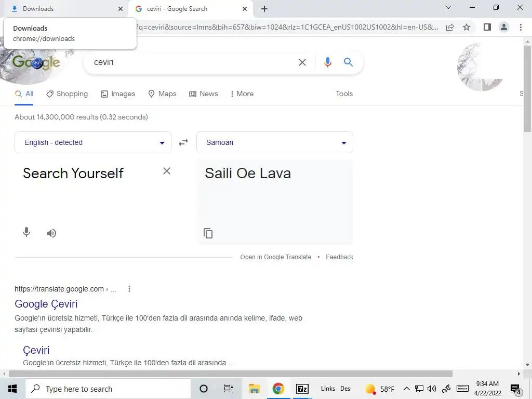
Task: Expand English - detected language dropdown
Action: pos(93,142)
